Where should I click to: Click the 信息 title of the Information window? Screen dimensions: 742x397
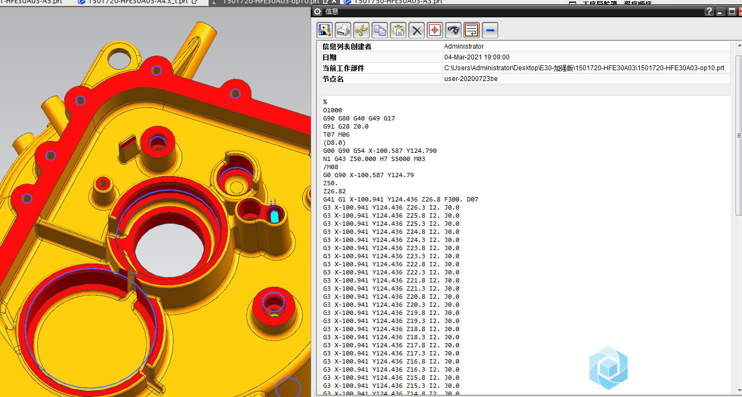click(332, 11)
